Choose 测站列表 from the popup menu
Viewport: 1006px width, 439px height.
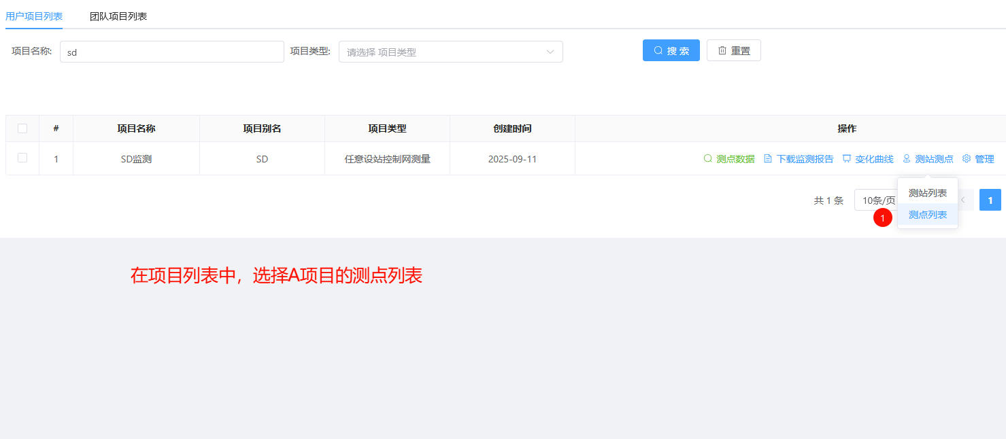(x=928, y=193)
